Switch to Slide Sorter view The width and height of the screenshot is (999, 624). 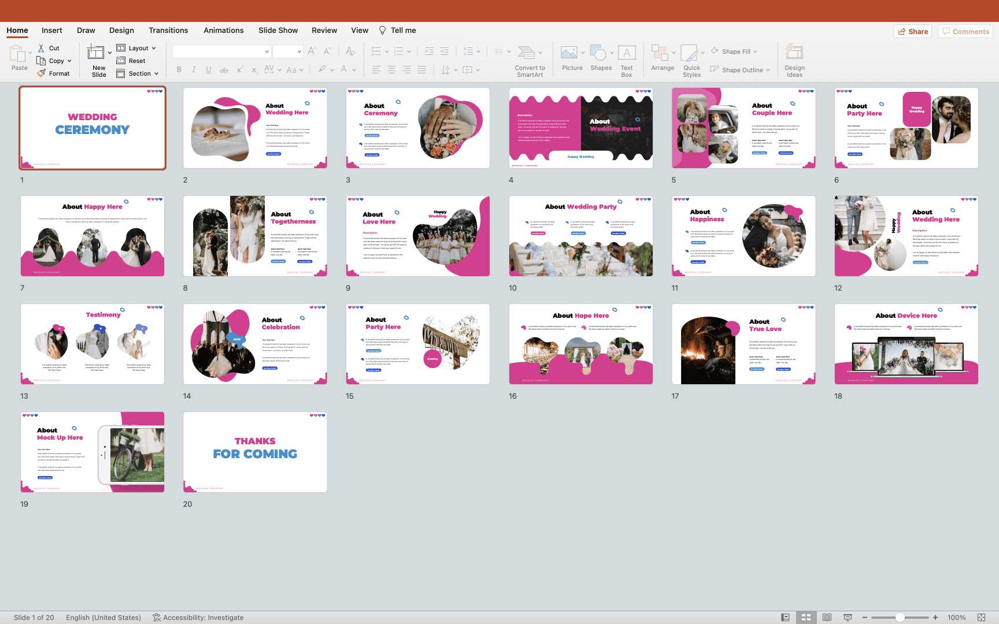pos(806,618)
